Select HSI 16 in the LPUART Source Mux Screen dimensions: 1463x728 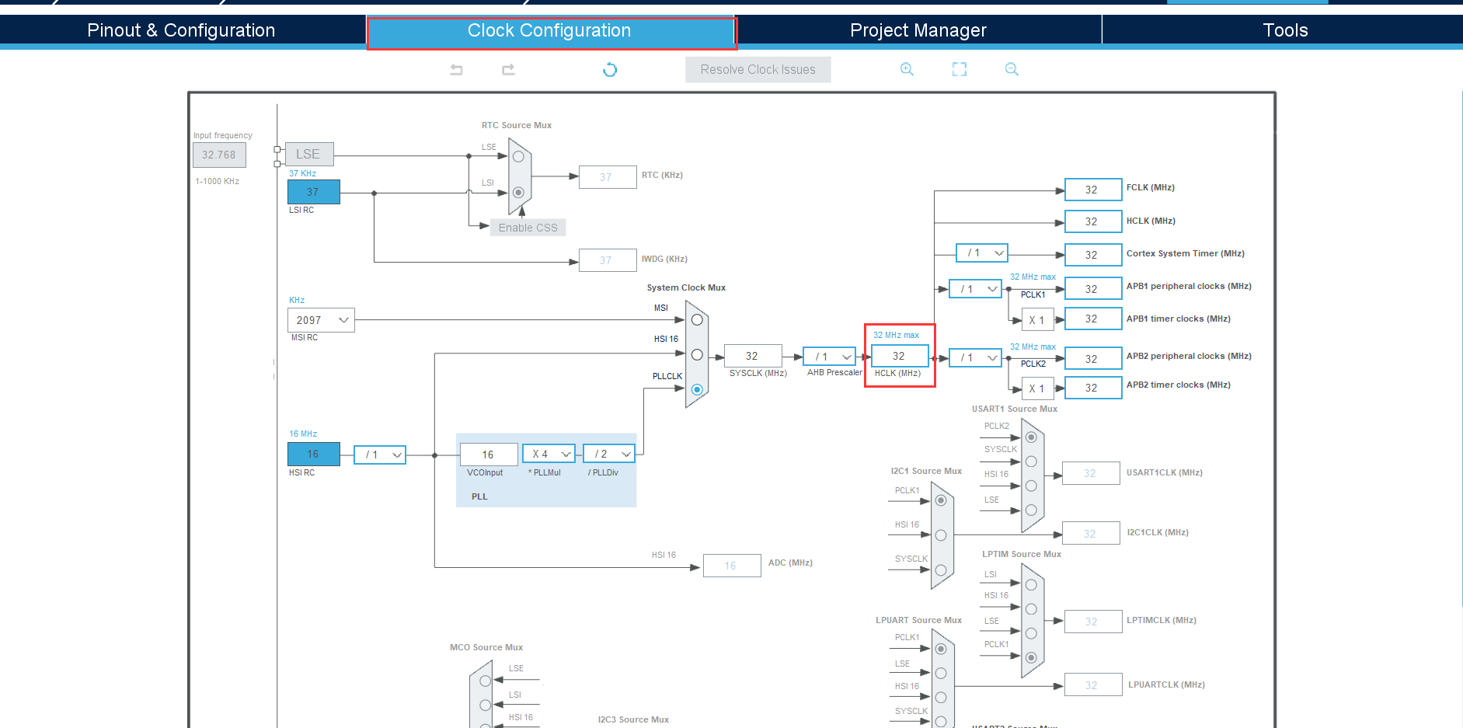click(x=941, y=697)
